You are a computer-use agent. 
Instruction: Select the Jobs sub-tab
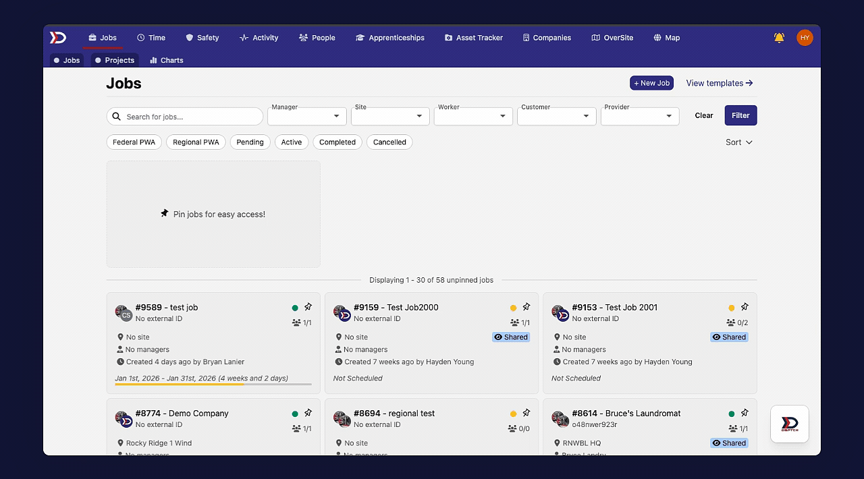point(66,60)
